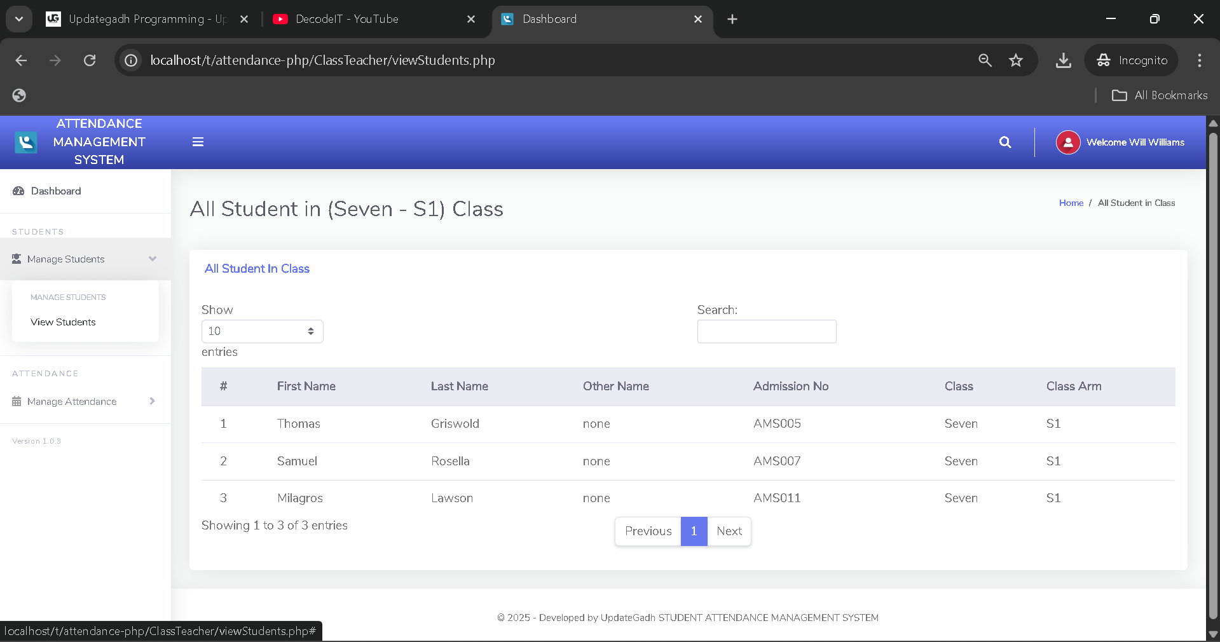Select the Updategadh Programming tab
Viewport: 1220px width, 642px height.
[146, 19]
